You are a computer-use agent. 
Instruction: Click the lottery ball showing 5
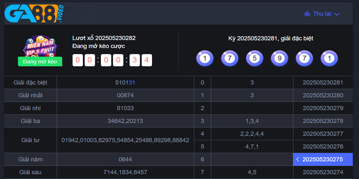[x=254, y=59]
